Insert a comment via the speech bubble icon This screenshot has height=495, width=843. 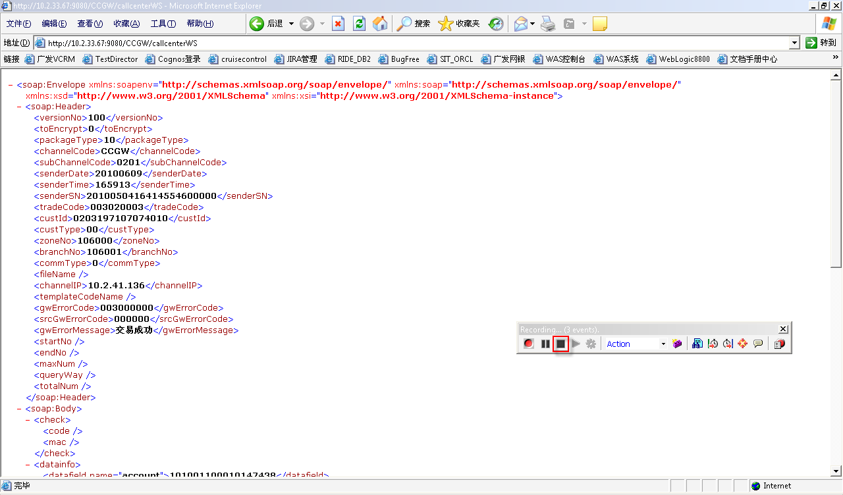click(758, 344)
